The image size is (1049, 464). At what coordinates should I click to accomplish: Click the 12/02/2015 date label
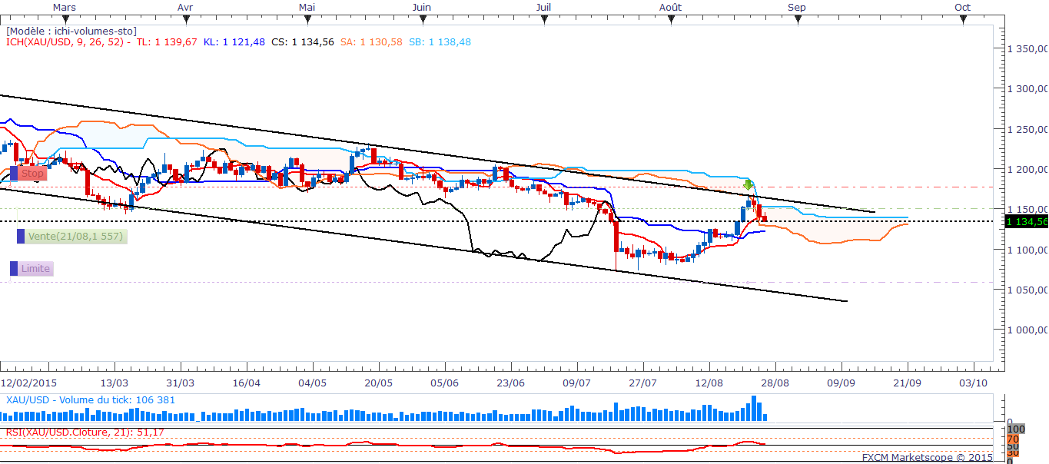click(x=28, y=382)
